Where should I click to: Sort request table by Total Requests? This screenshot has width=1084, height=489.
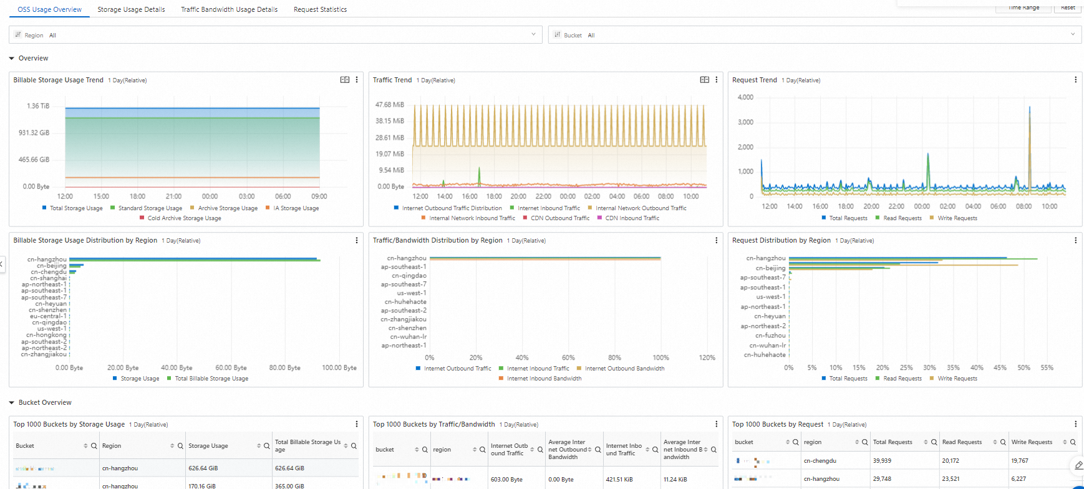coord(926,442)
